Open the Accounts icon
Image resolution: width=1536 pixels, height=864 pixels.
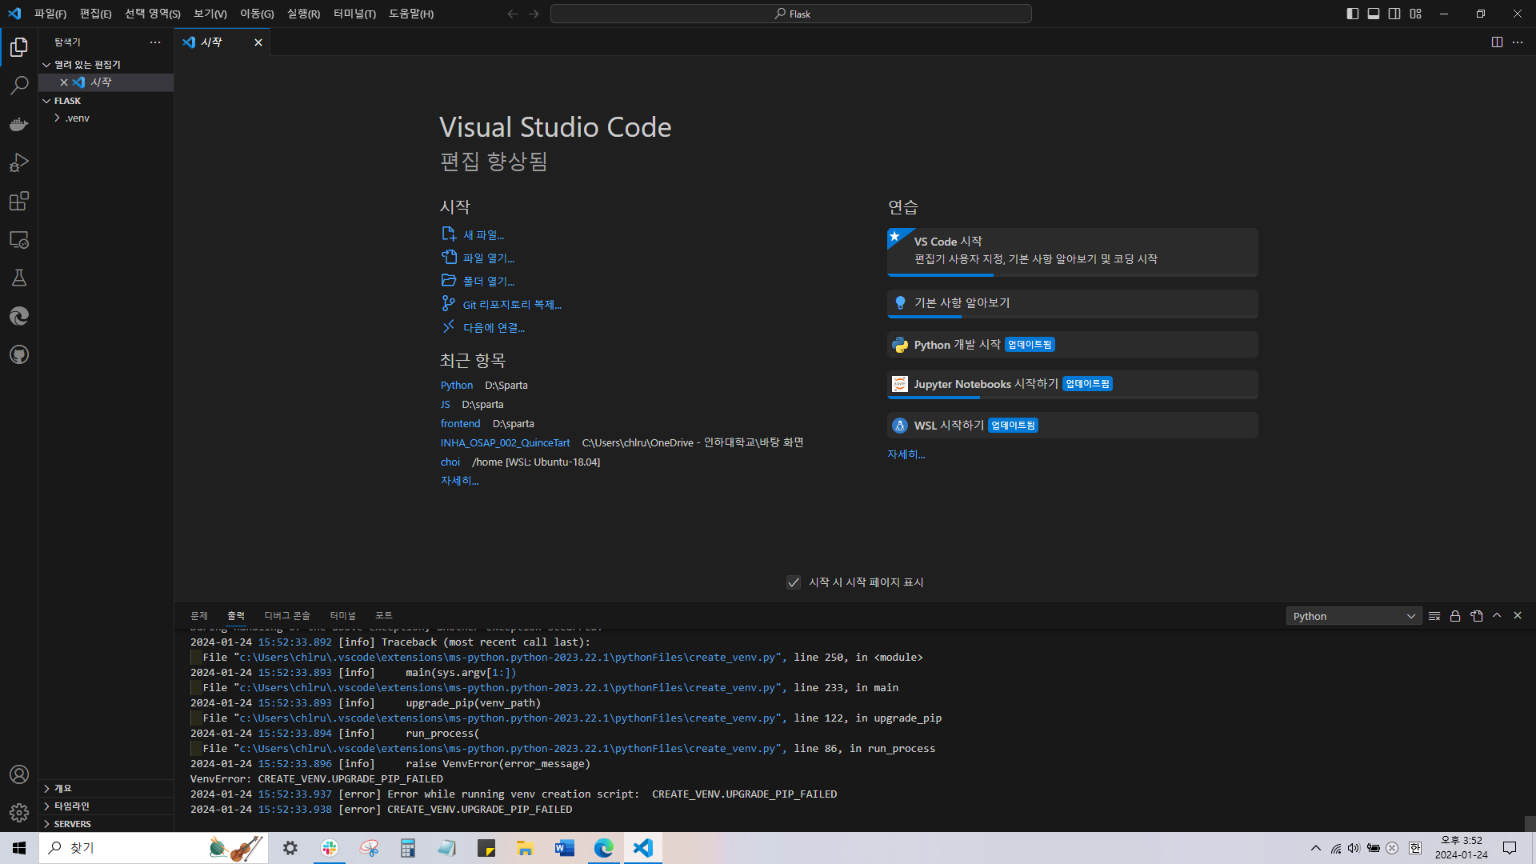pyautogui.click(x=19, y=774)
